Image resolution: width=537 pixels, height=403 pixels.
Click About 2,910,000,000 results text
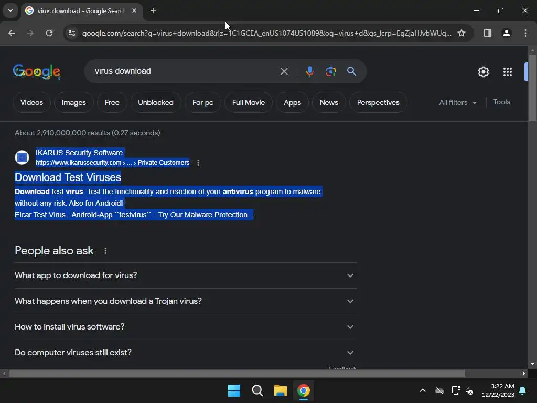coord(88,133)
